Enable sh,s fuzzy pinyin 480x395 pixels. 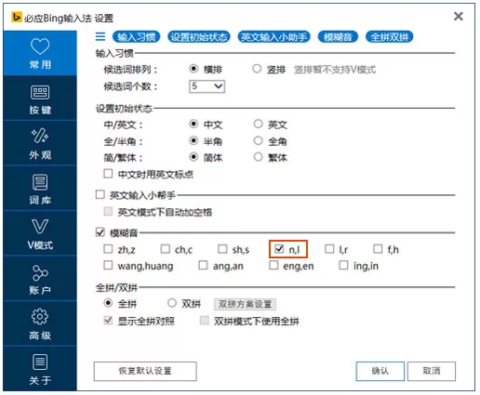222,249
